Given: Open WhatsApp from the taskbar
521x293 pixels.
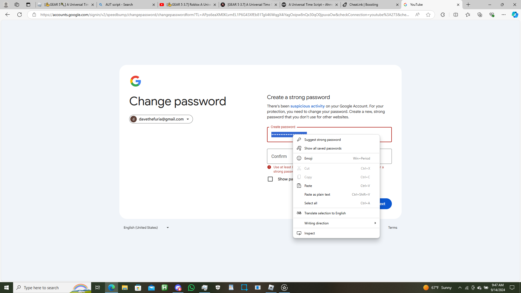Looking at the screenshot, I should (191, 288).
